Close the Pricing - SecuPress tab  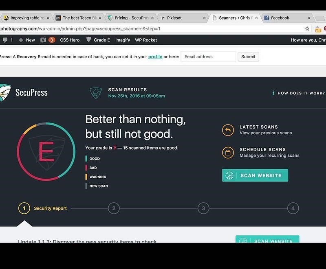[x=152, y=18]
